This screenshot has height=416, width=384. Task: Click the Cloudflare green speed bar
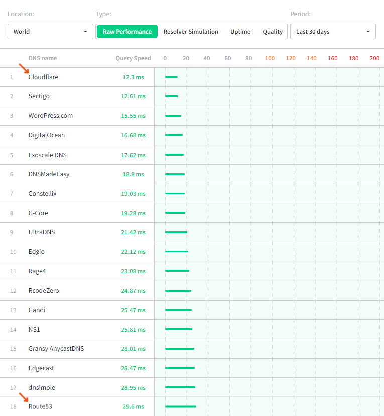pos(172,77)
